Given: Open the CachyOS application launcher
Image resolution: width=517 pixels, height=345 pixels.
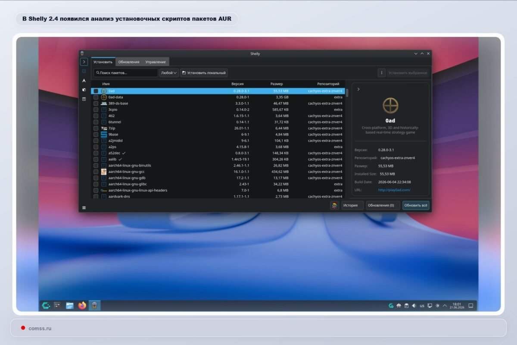Looking at the screenshot, I should click(46, 305).
